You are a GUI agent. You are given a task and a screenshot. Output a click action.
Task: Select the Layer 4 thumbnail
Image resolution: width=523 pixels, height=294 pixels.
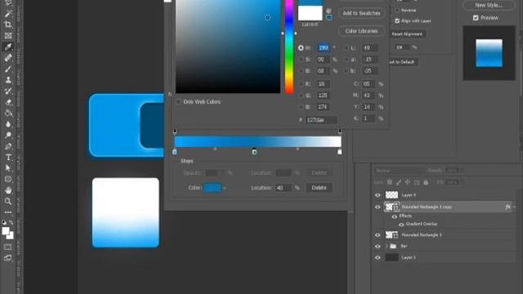click(x=391, y=195)
